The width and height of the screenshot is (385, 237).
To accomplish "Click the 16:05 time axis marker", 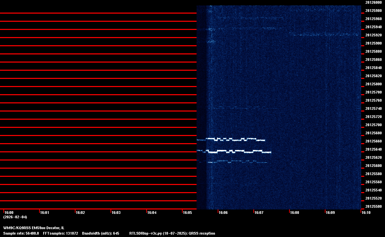I will [187, 213].
